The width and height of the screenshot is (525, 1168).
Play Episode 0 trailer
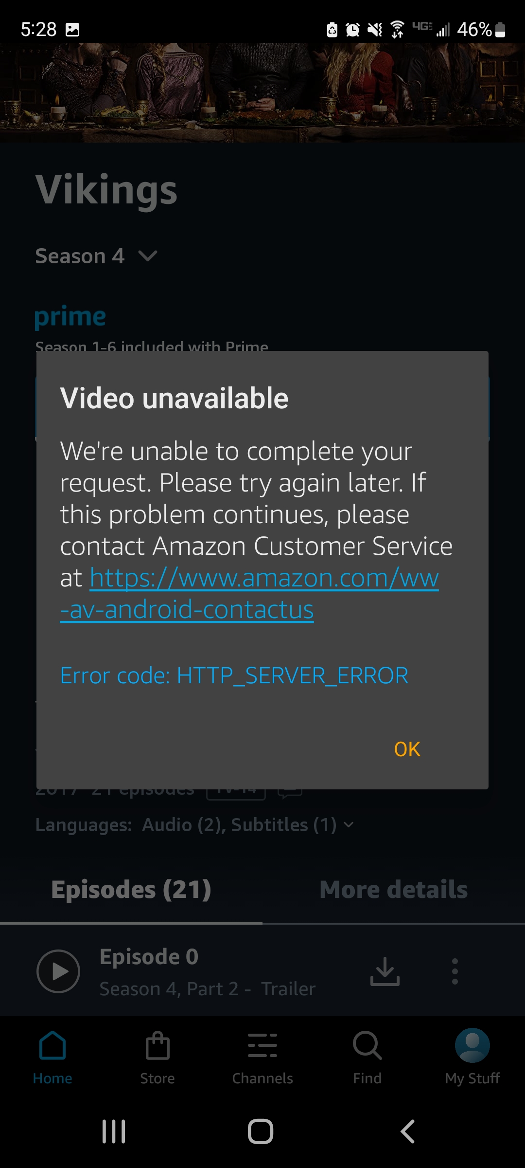coord(58,971)
